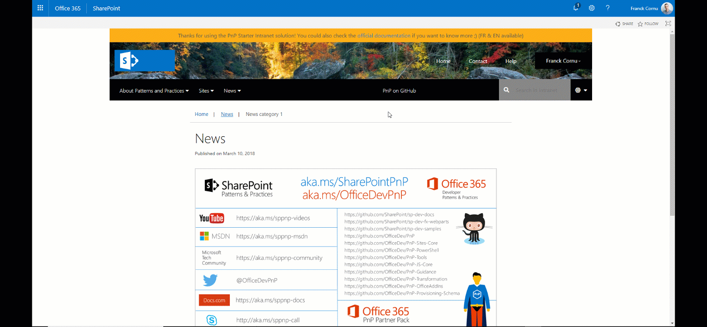The image size is (707, 327).
Task: Open PnP on GitHub link
Action: tap(399, 90)
